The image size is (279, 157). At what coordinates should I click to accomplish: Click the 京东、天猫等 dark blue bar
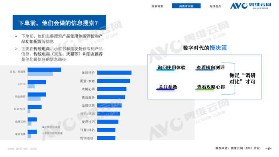(x=44, y=70)
